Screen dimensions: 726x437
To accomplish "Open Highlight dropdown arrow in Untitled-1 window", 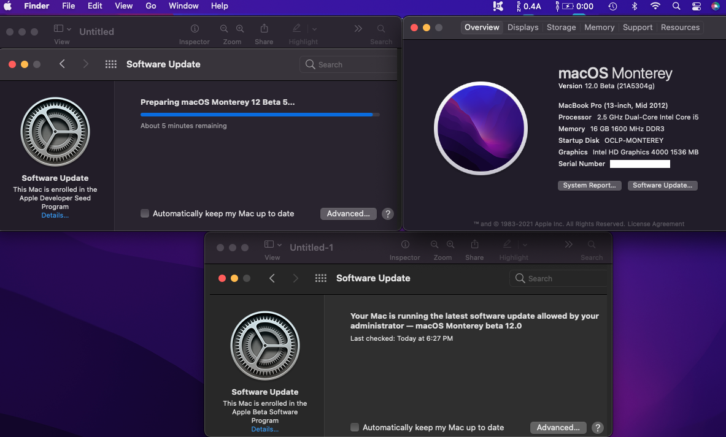I will pyautogui.click(x=525, y=244).
